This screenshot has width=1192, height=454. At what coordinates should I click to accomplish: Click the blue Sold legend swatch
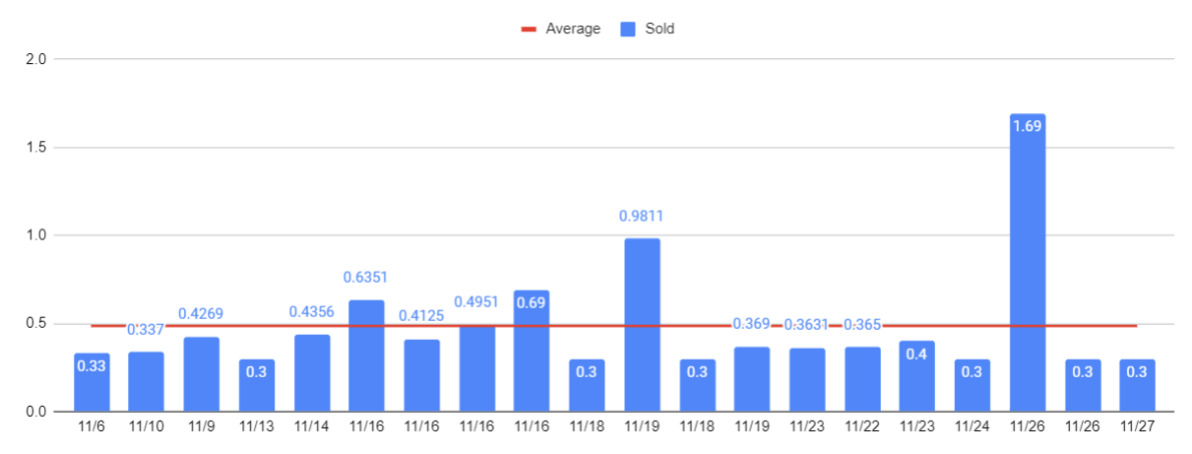click(x=628, y=30)
